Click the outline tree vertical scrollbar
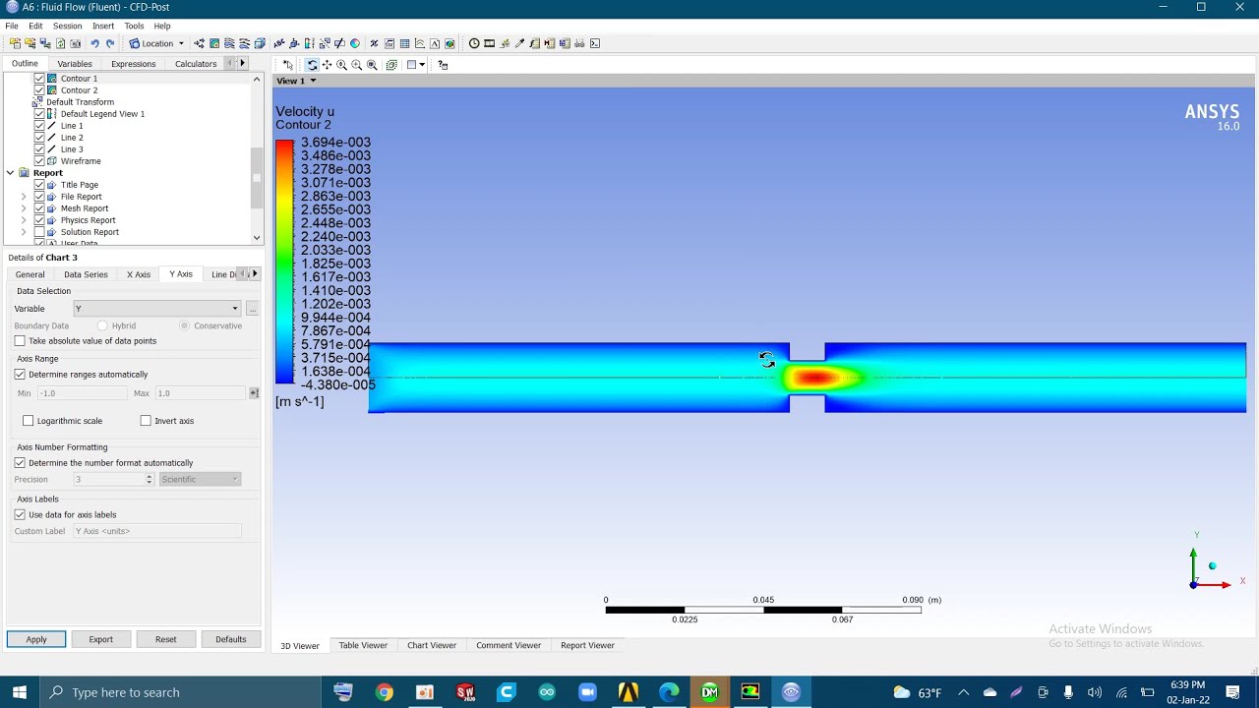Viewport: 1259px width, 708px height. [257, 177]
